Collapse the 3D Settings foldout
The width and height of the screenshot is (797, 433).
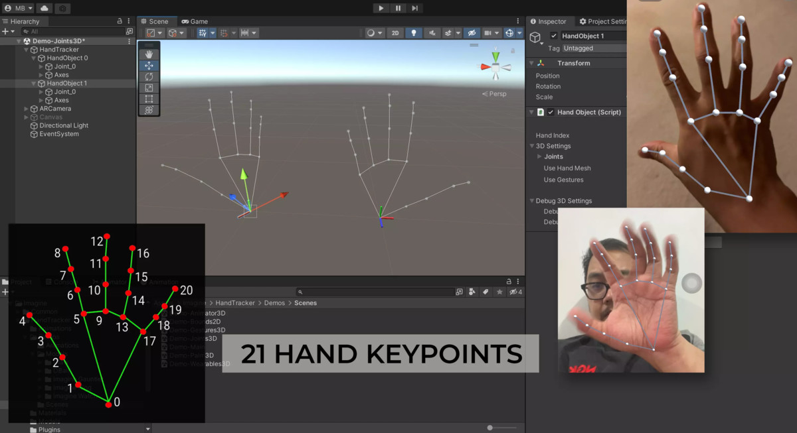pyautogui.click(x=532, y=146)
